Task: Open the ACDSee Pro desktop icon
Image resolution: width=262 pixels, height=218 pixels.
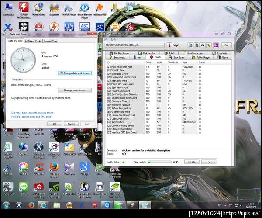Action: click(39, 190)
